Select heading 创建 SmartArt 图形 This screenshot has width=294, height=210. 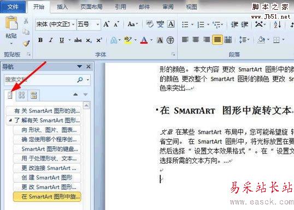pos(47,177)
